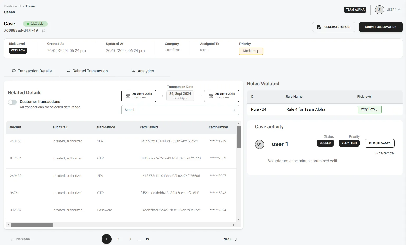Click card number ******1749
The height and width of the screenshot is (245, 406).
218,141
